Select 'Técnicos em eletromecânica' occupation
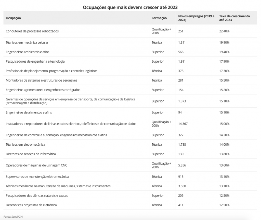Screen dimensions: 261x220 pos(25,145)
